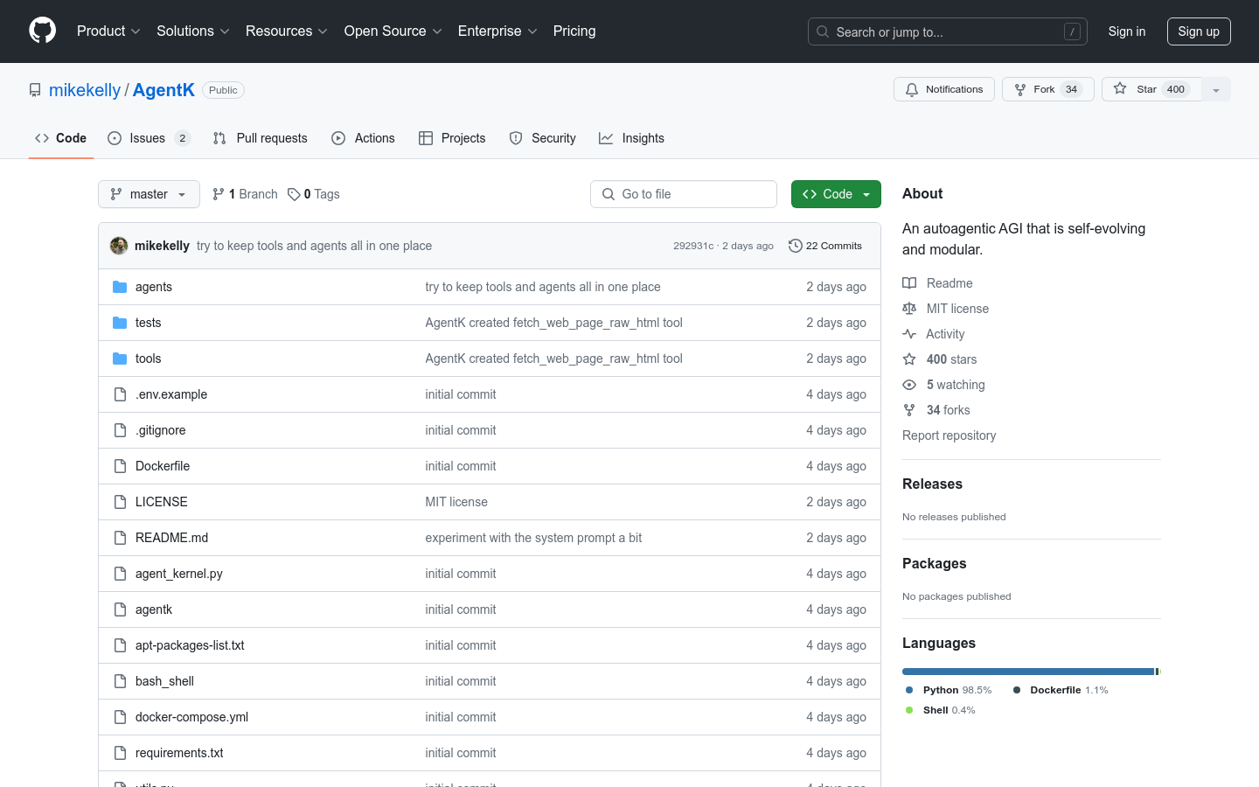Click the Notifications bell button
Image resolution: width=1259 pixels, height=787 pixels.
pos(943,89)
